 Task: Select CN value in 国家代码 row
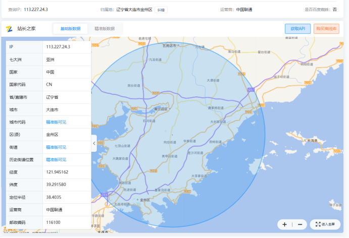click(49, 84)
